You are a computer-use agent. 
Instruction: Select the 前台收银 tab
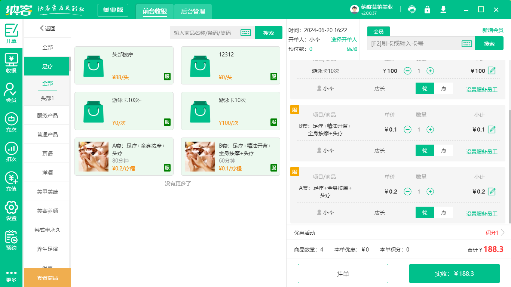coord(155,11)
